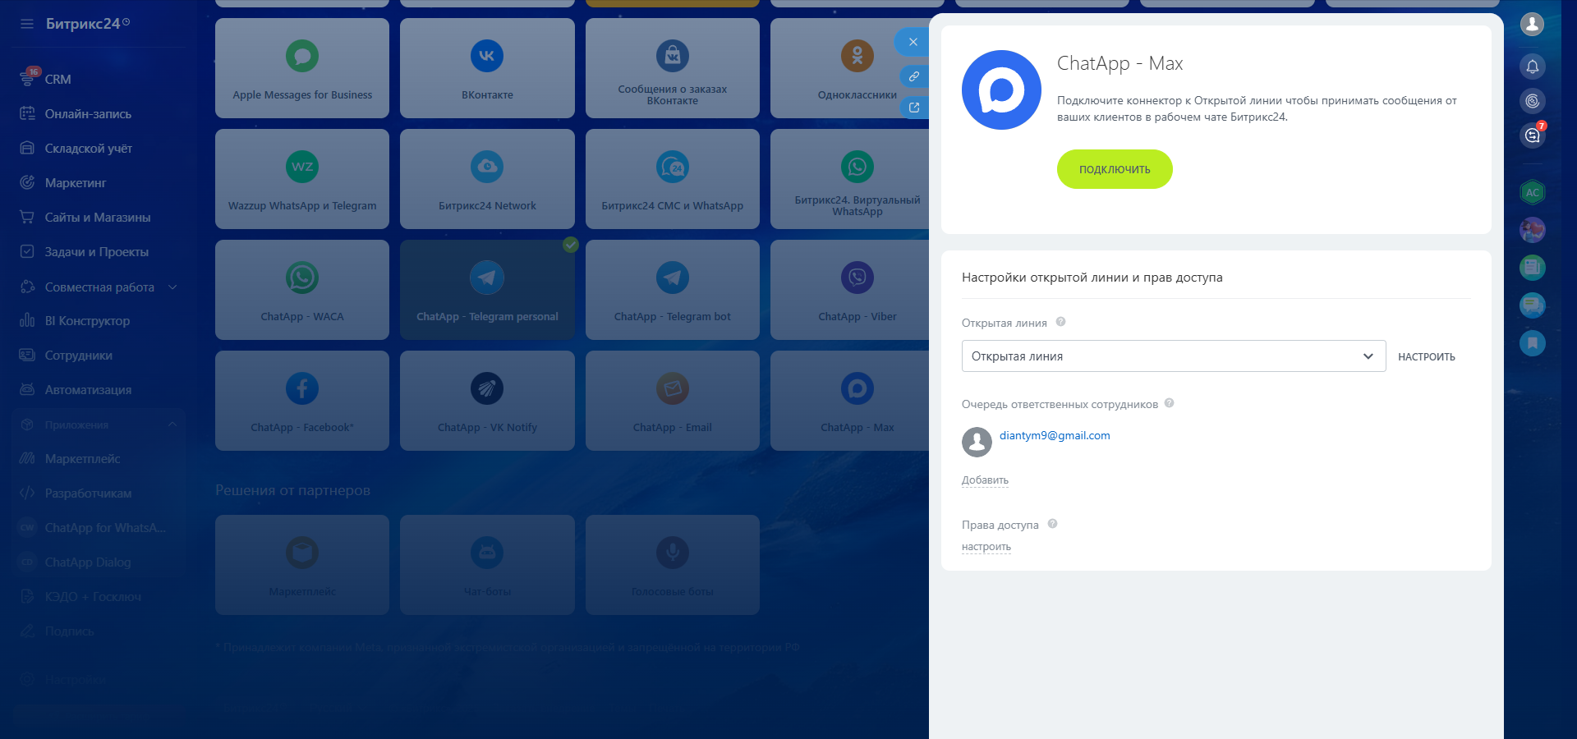
Task: Open CRM in the left sidebar
Action: pyautogui.click(x=57, y=80)
